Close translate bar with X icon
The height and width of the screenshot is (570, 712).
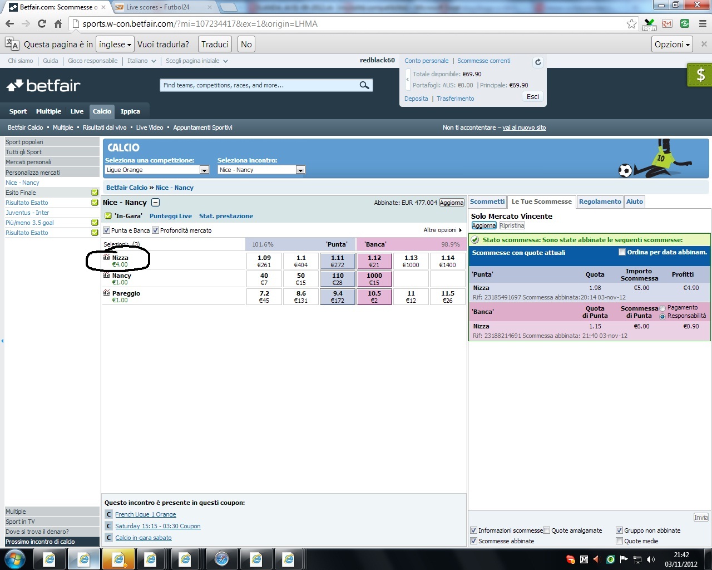pyautogui.click(x=704, y=44)
